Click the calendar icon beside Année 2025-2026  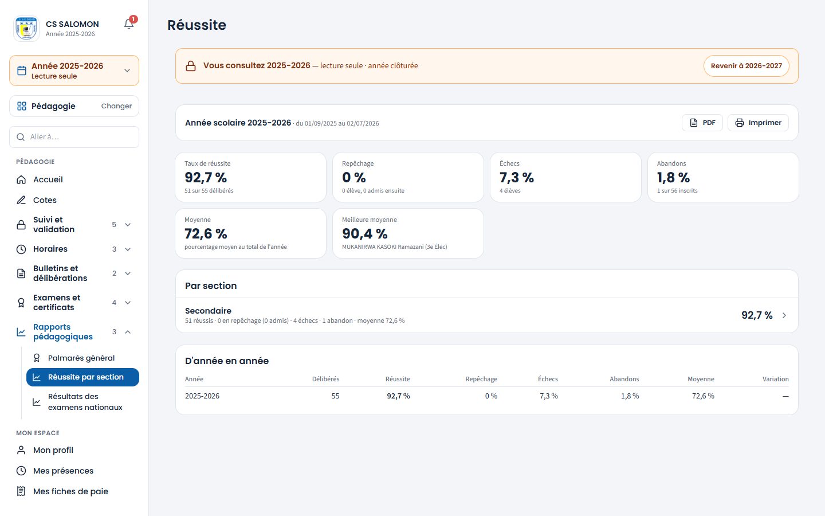tap(22, 71)
